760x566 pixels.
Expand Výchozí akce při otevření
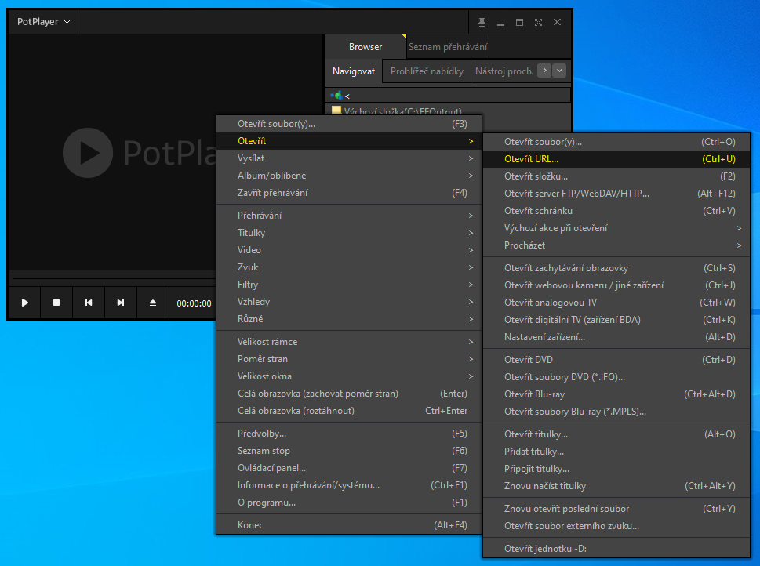click(x=616, y=228)
